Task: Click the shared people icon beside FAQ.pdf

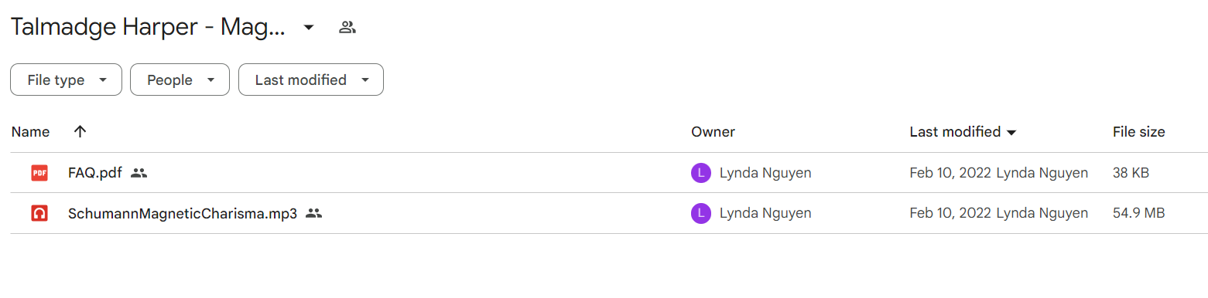Action: click(x=139, y=173)
